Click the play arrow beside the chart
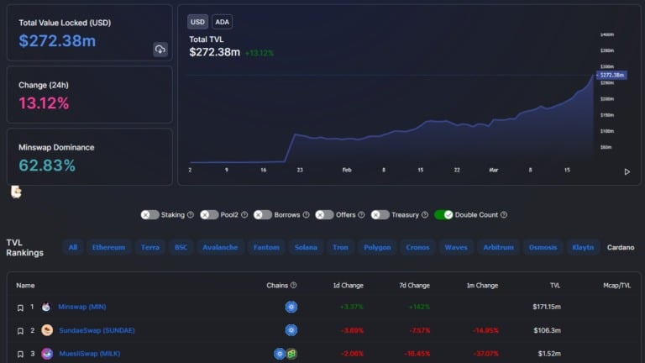Viewport: 645px width, 363px height. 627,171
